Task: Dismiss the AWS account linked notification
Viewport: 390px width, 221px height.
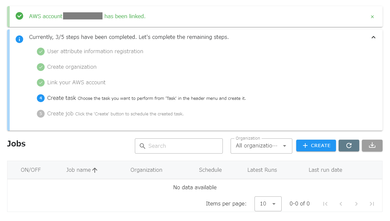Action: (x=372, y=17)
